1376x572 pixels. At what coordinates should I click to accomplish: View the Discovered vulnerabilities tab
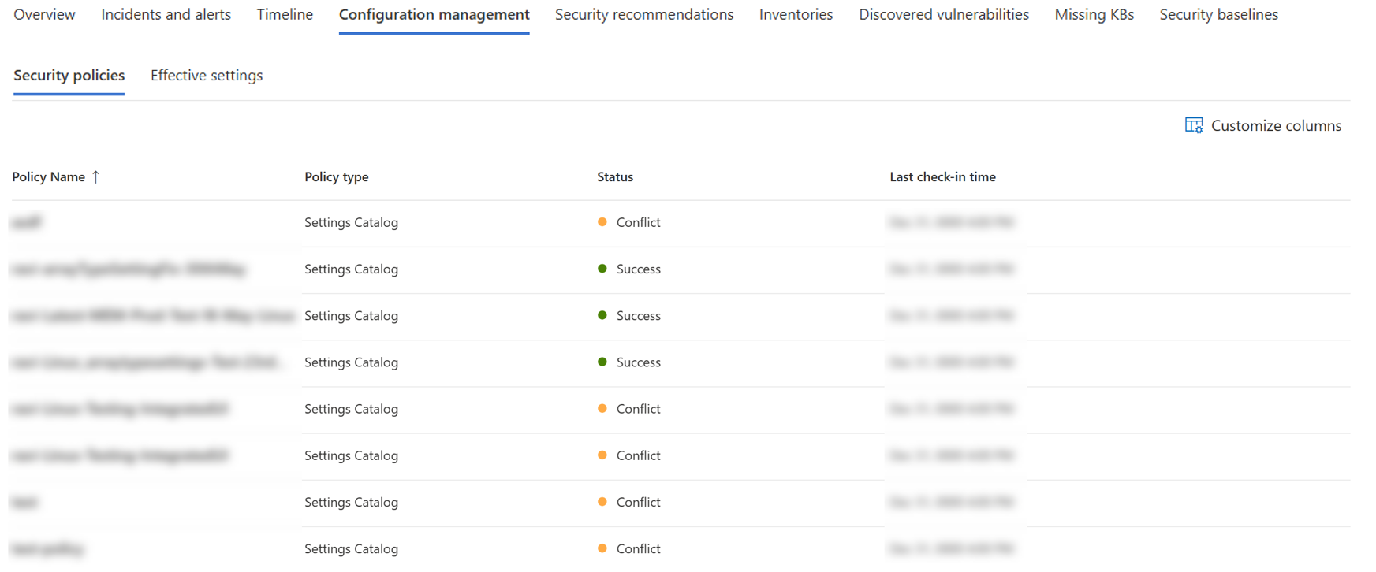click(x=943, y=15)
